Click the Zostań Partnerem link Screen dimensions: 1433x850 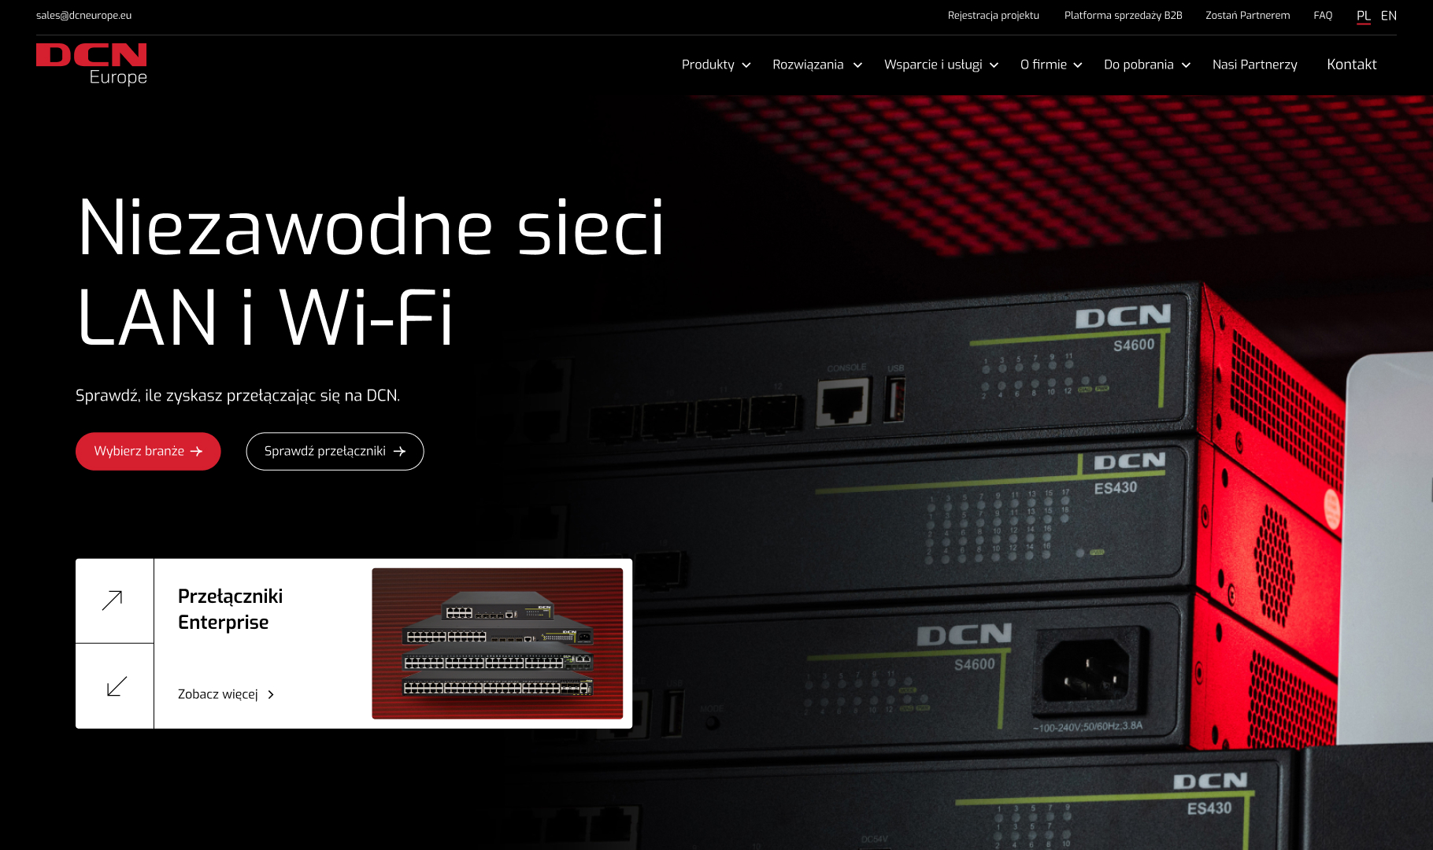point(1247,16)
